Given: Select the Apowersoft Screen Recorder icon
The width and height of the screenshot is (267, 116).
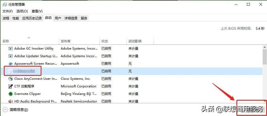Looking at the screenshot, I should click(11, 64).
